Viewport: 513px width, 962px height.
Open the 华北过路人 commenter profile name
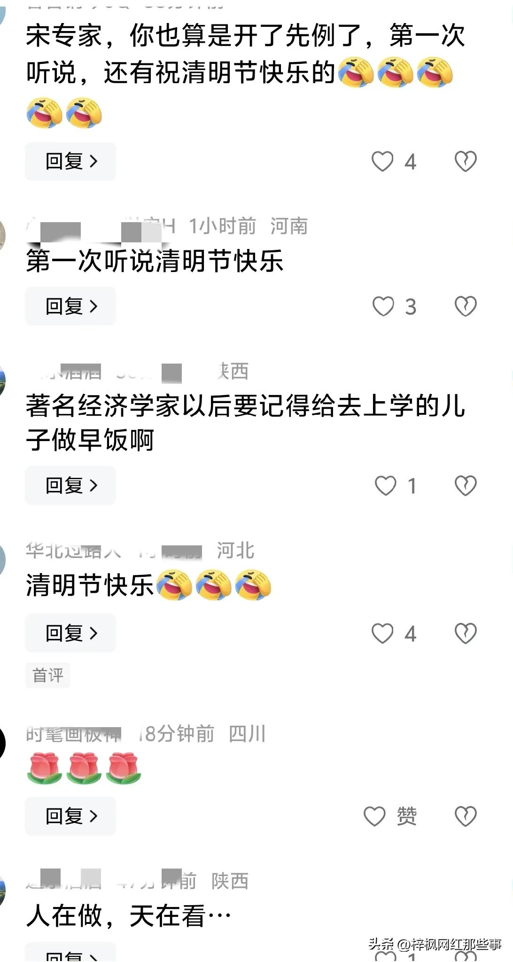(73, 551)
